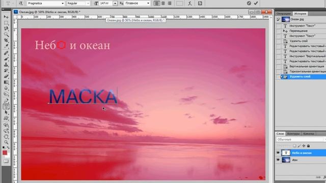Select the Pen tool
The height and width of the screenshot is (183, 326).
(6, 101)
